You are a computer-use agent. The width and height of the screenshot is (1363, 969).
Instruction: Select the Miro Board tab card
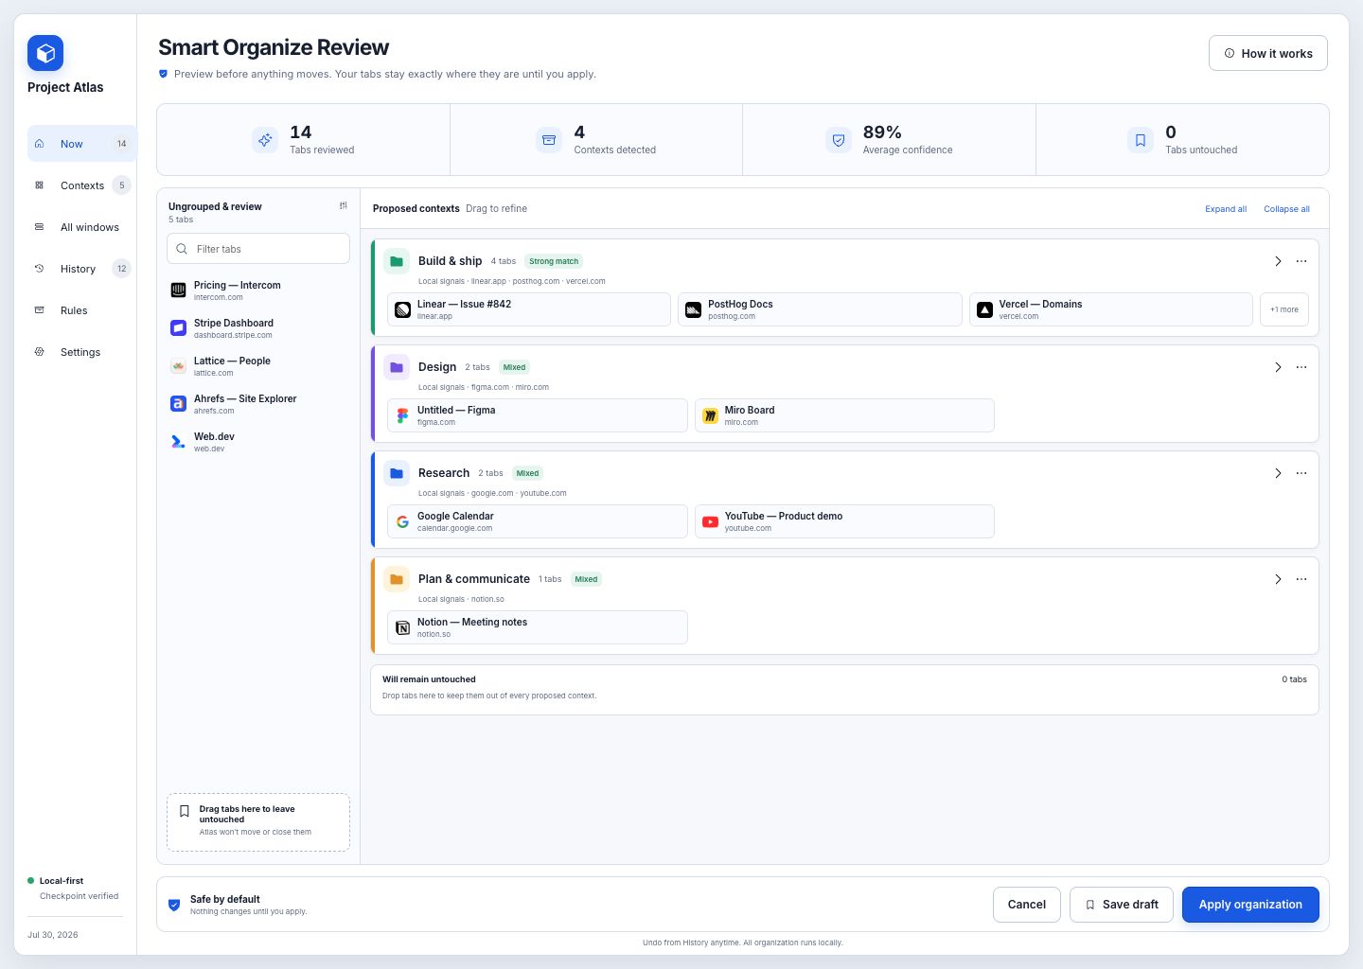(844, 415)
